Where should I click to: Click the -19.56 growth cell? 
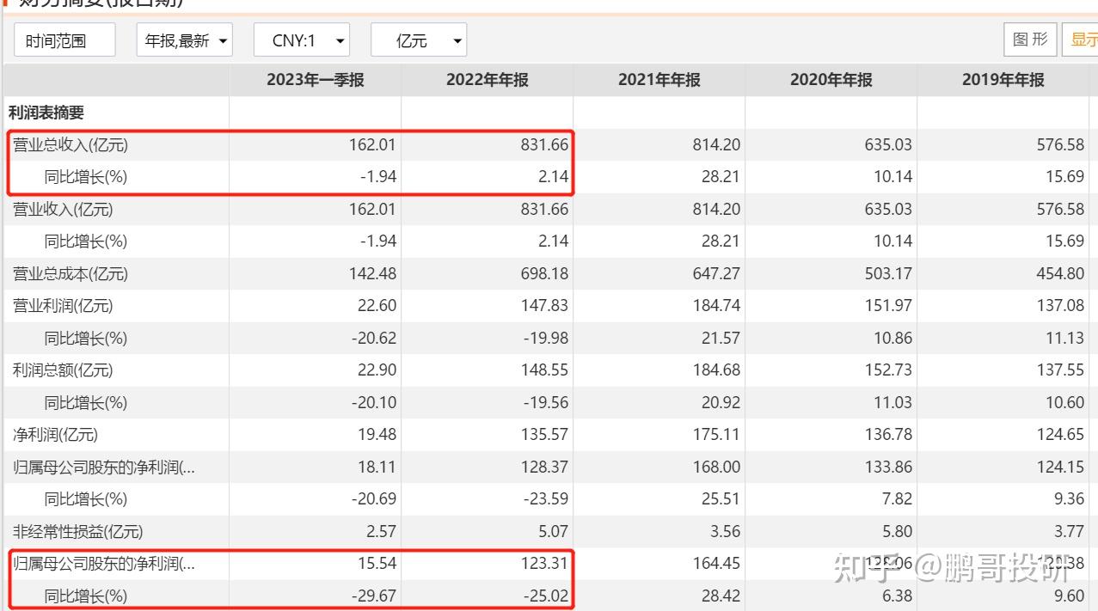546,403
